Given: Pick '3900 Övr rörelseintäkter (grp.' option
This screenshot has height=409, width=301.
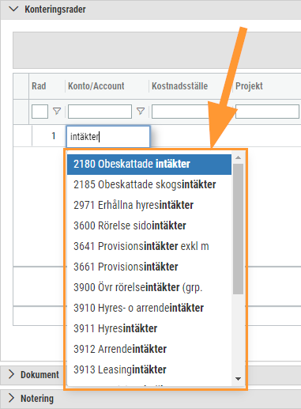Looking at the screenshot, I should pyautogui.click(x=149, y=287).
